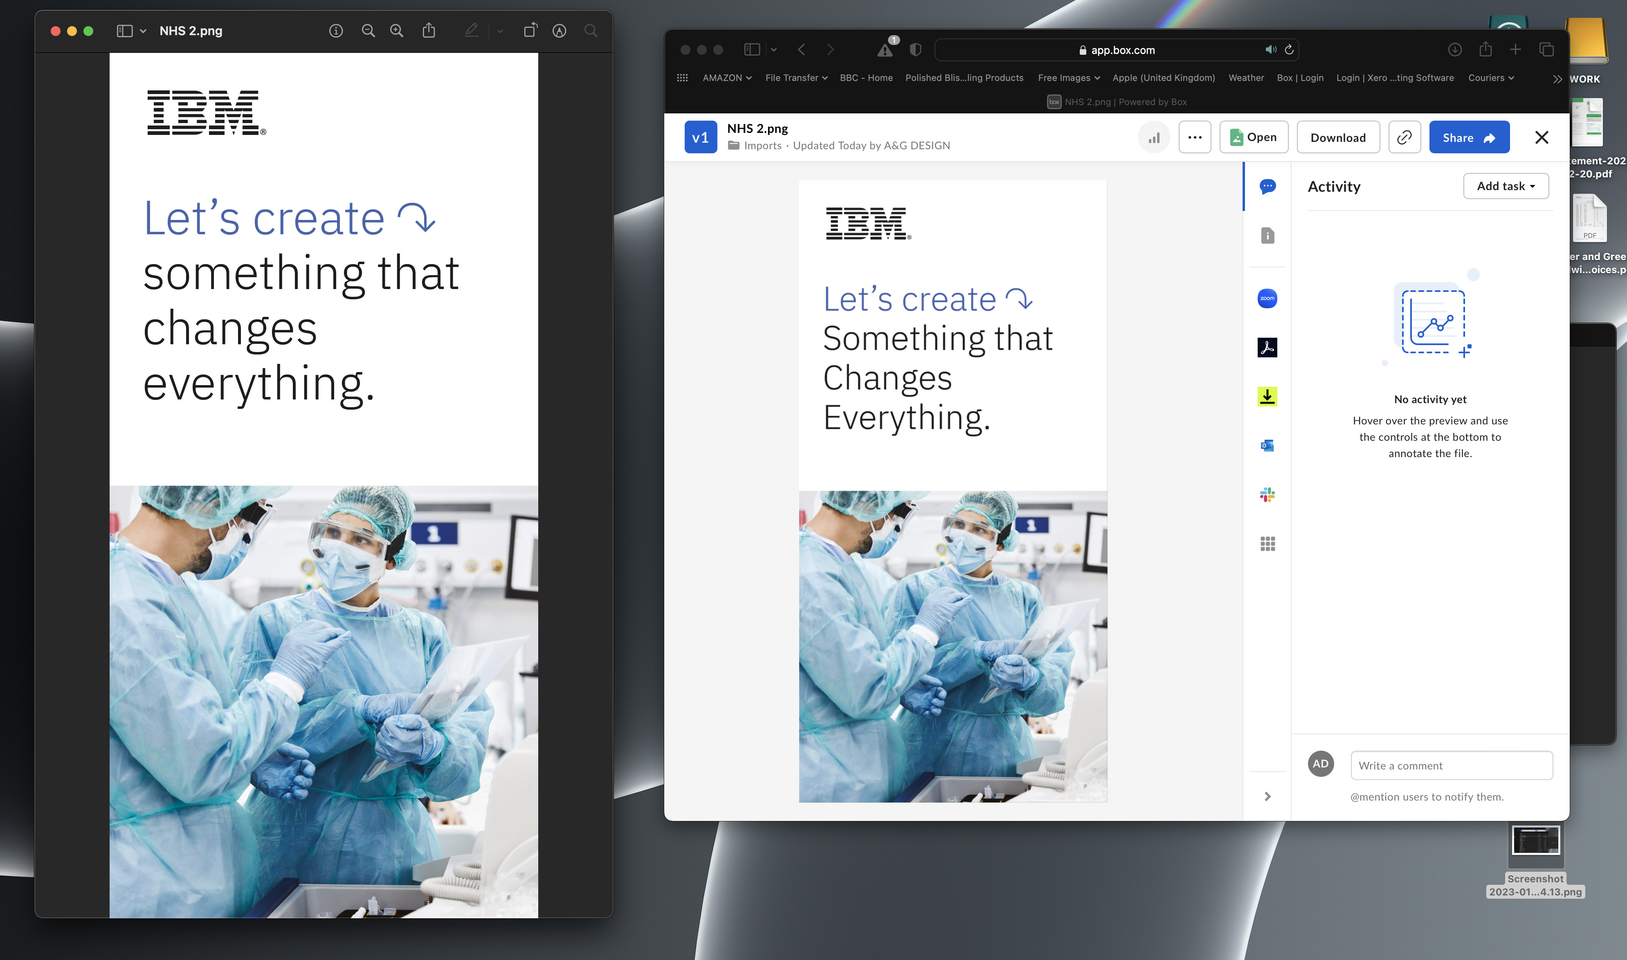The width and height of the screenshot is (1627, 960).
Task: View file insights bar chart icon
Action: pyautogui.click(x=1154, y=137)
